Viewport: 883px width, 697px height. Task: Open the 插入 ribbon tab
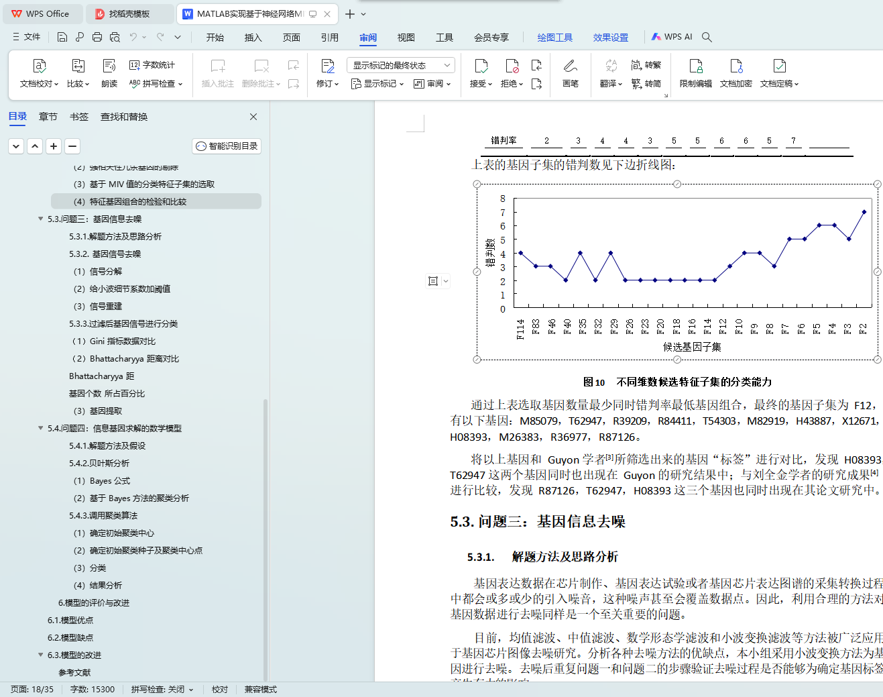[x=253, y=38]
